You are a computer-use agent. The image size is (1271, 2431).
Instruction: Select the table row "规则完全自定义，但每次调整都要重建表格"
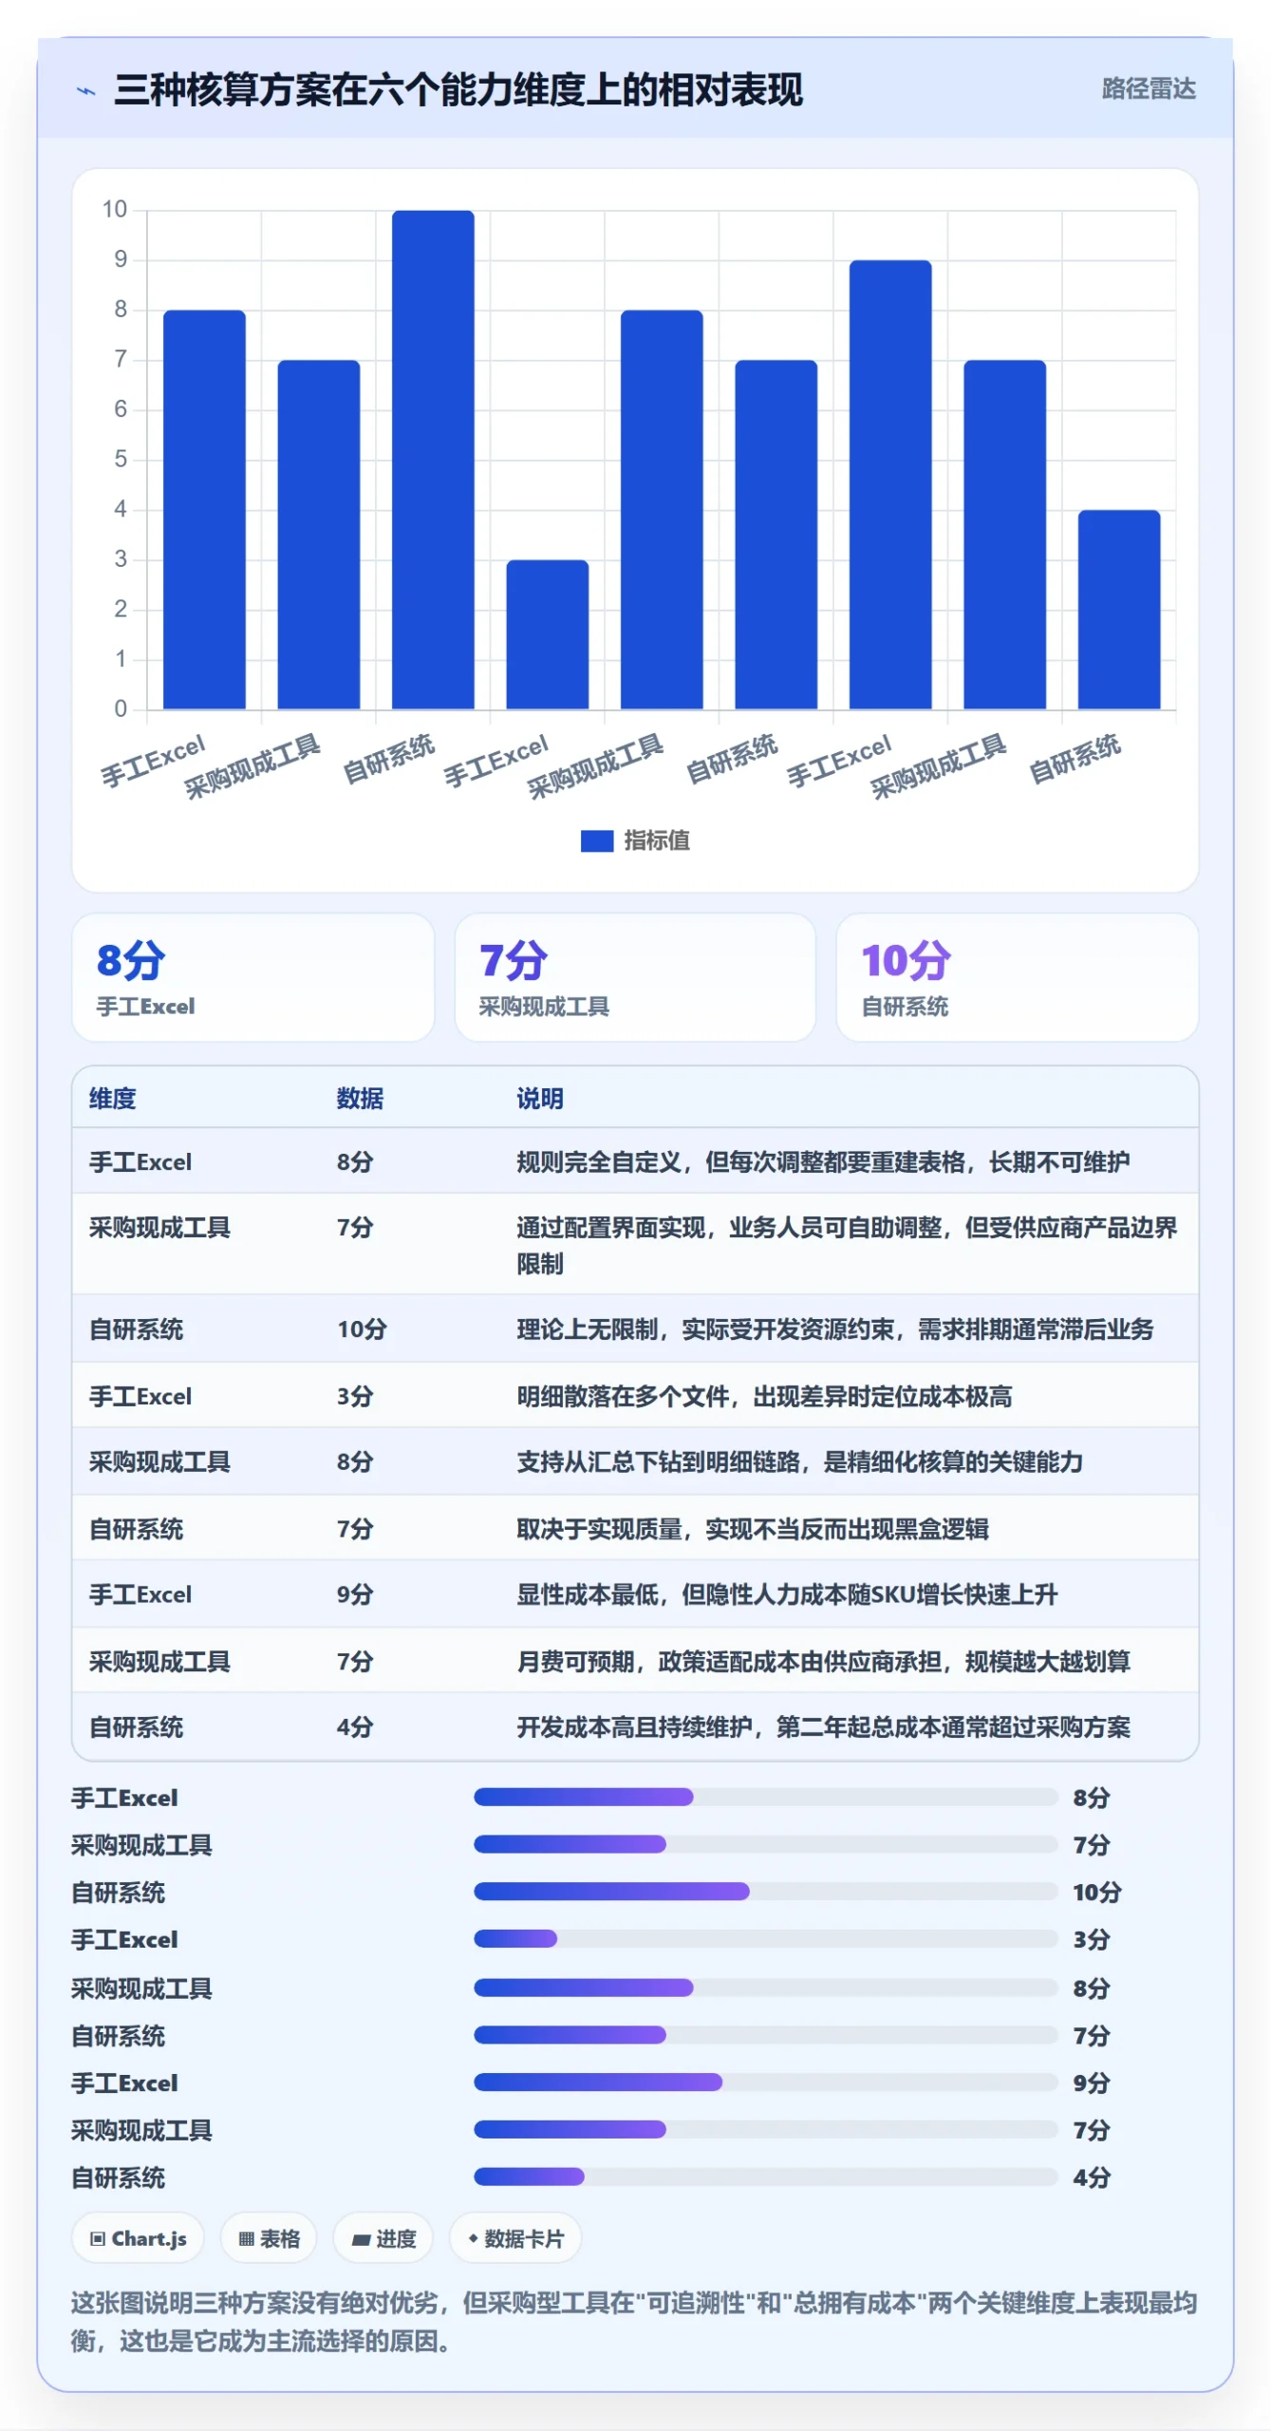point(635,1161)
